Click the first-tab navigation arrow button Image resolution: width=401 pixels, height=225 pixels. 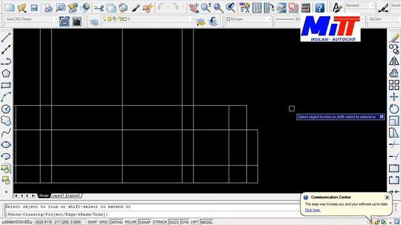(x=16, y=196)
